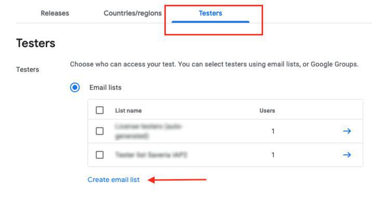This screenshot has width=372, height=200.
Task: Select the Testers tab
Action: tap(210, 13)
